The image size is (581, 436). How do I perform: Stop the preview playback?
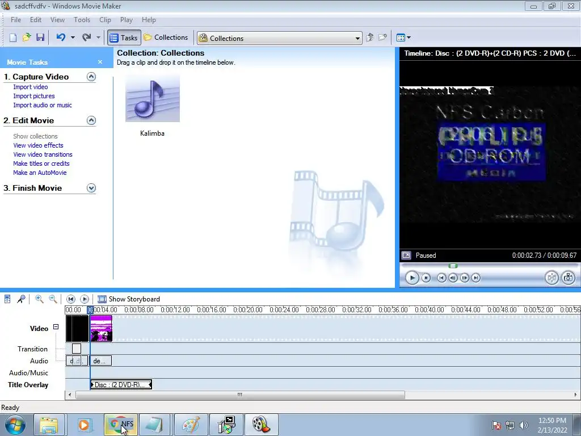426,278
